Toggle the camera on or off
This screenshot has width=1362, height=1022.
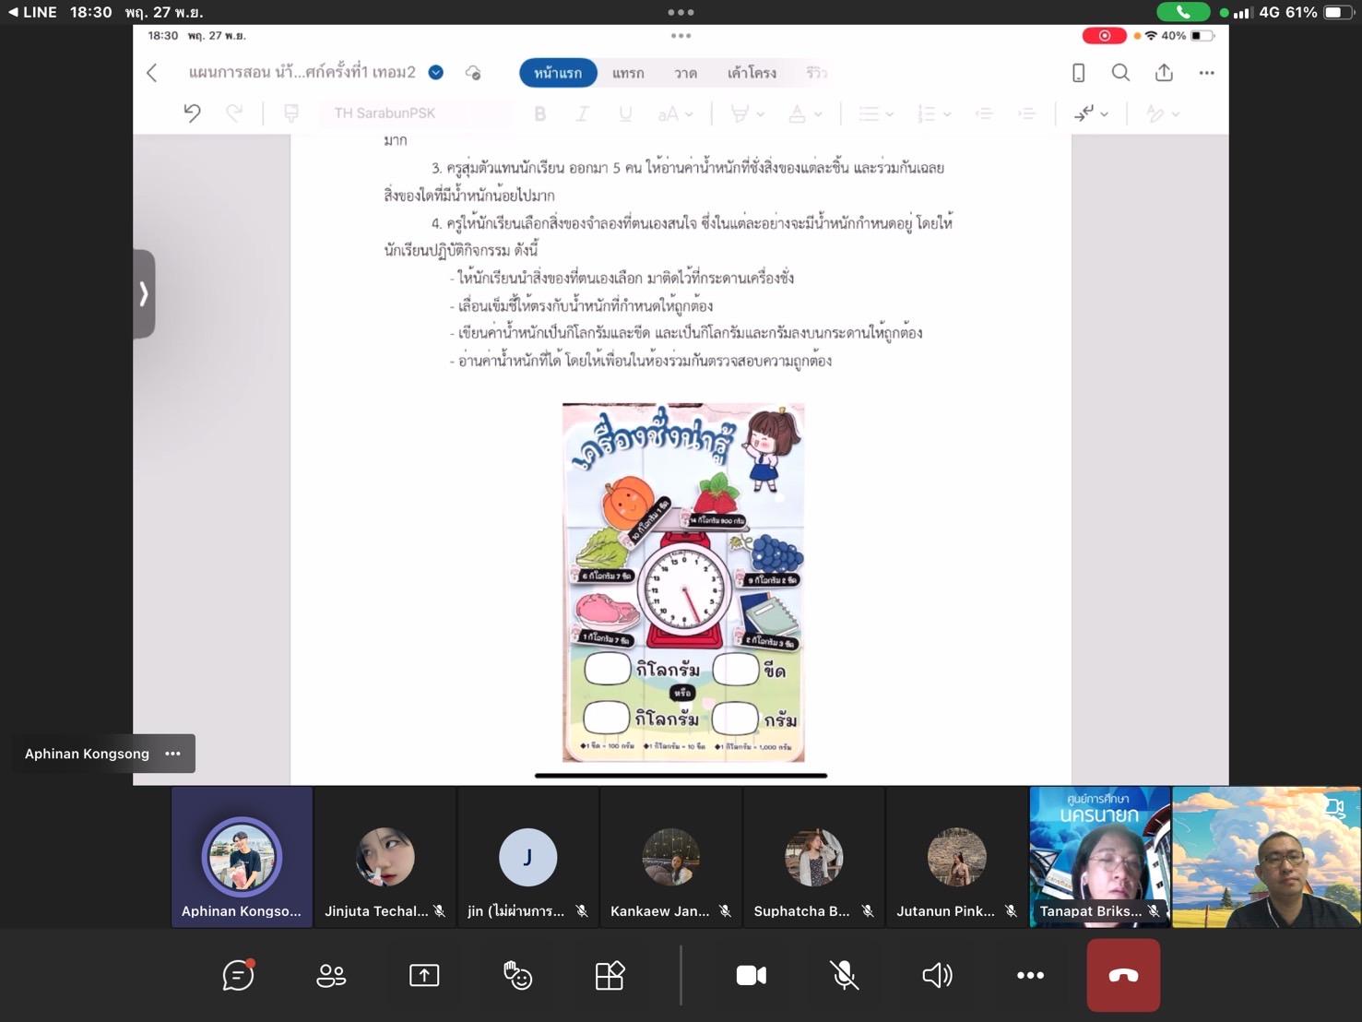click(751, 975)
